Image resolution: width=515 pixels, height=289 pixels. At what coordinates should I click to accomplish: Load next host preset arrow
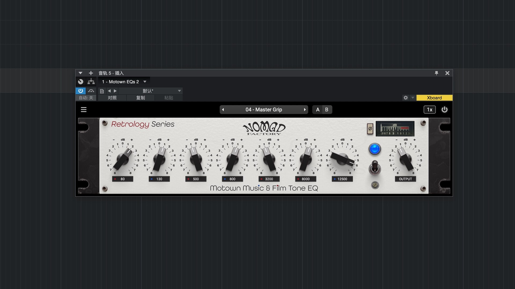(115, 91)
